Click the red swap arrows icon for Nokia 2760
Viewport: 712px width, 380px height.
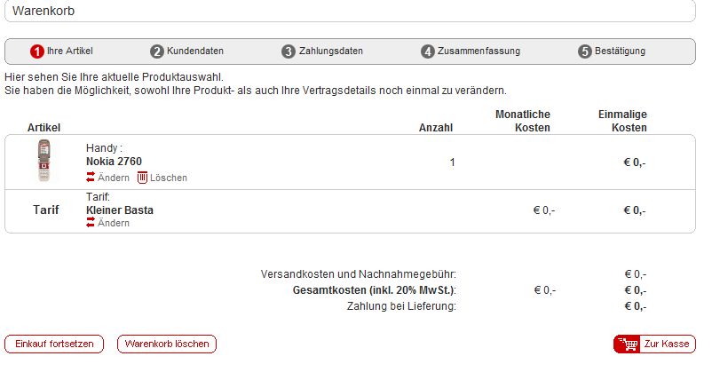[x=91, y=177]
